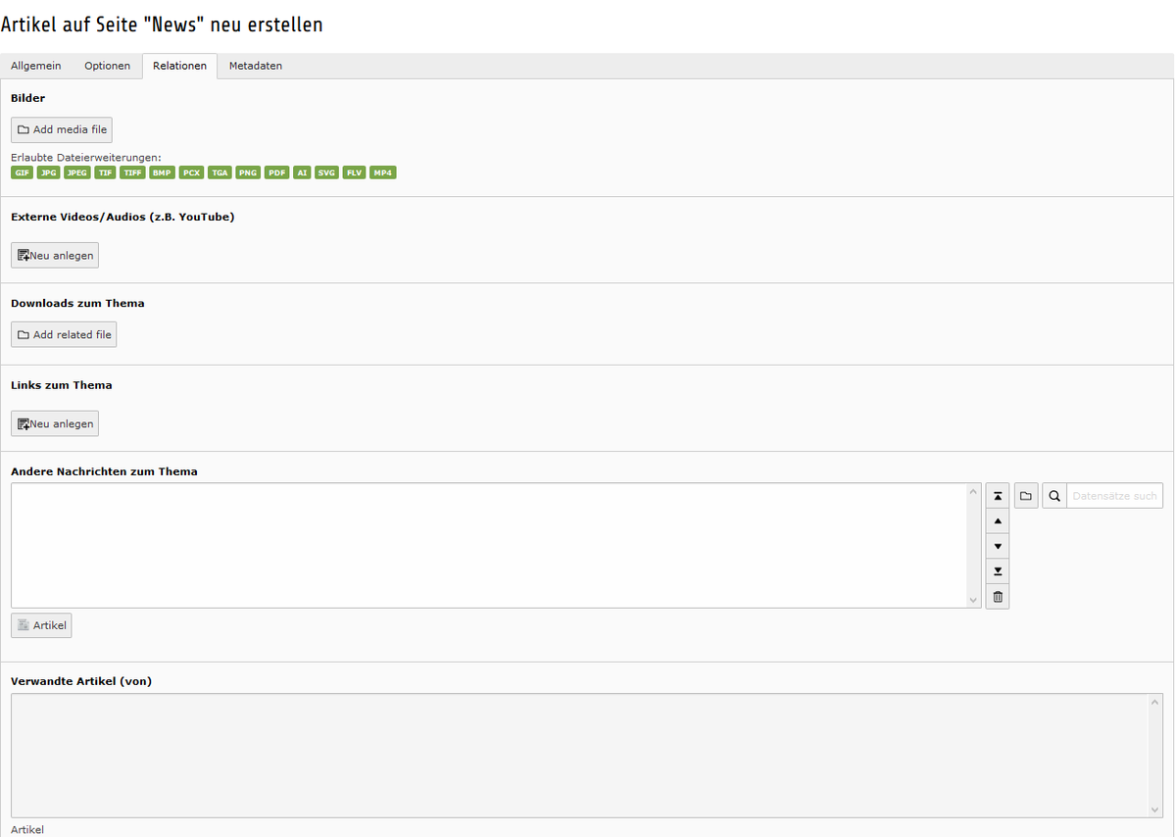1176x837 pixels.
Task: Move selected record down one position
Action: [x=998, y=546]
